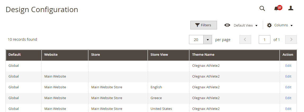Expand the Default View dropdown arrow
This screenshot has height=112, width=304.
[256, 26]
